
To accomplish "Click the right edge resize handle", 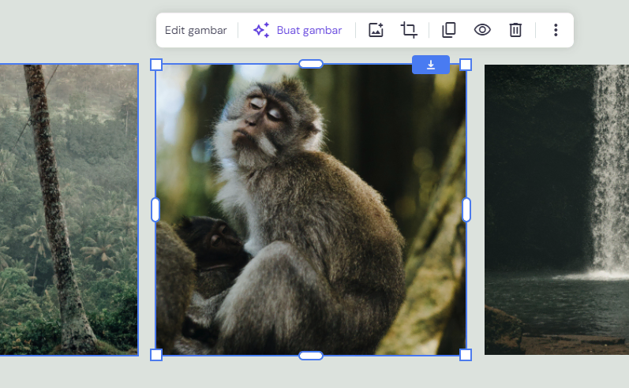I will [x=466, y=210].
